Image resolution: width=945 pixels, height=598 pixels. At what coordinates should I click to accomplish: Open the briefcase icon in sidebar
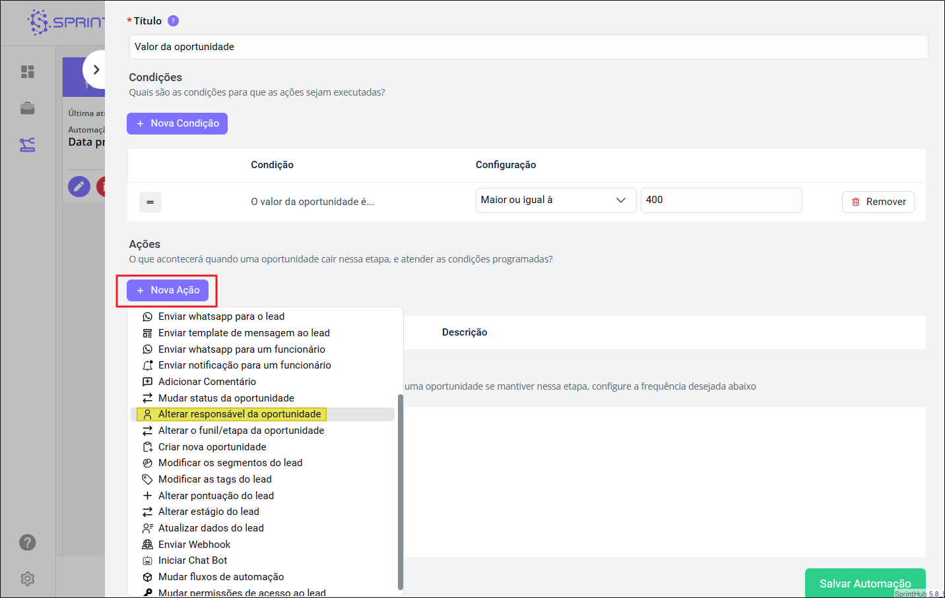coord(28,108)
